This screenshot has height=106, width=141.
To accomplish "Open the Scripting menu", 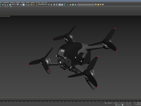I will pos(23,2).
